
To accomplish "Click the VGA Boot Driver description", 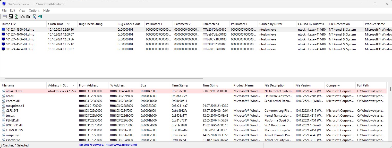I will 276,125.
